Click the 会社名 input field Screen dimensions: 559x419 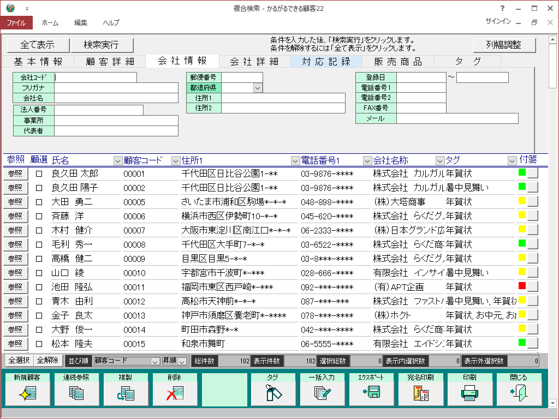pos(116,98)
